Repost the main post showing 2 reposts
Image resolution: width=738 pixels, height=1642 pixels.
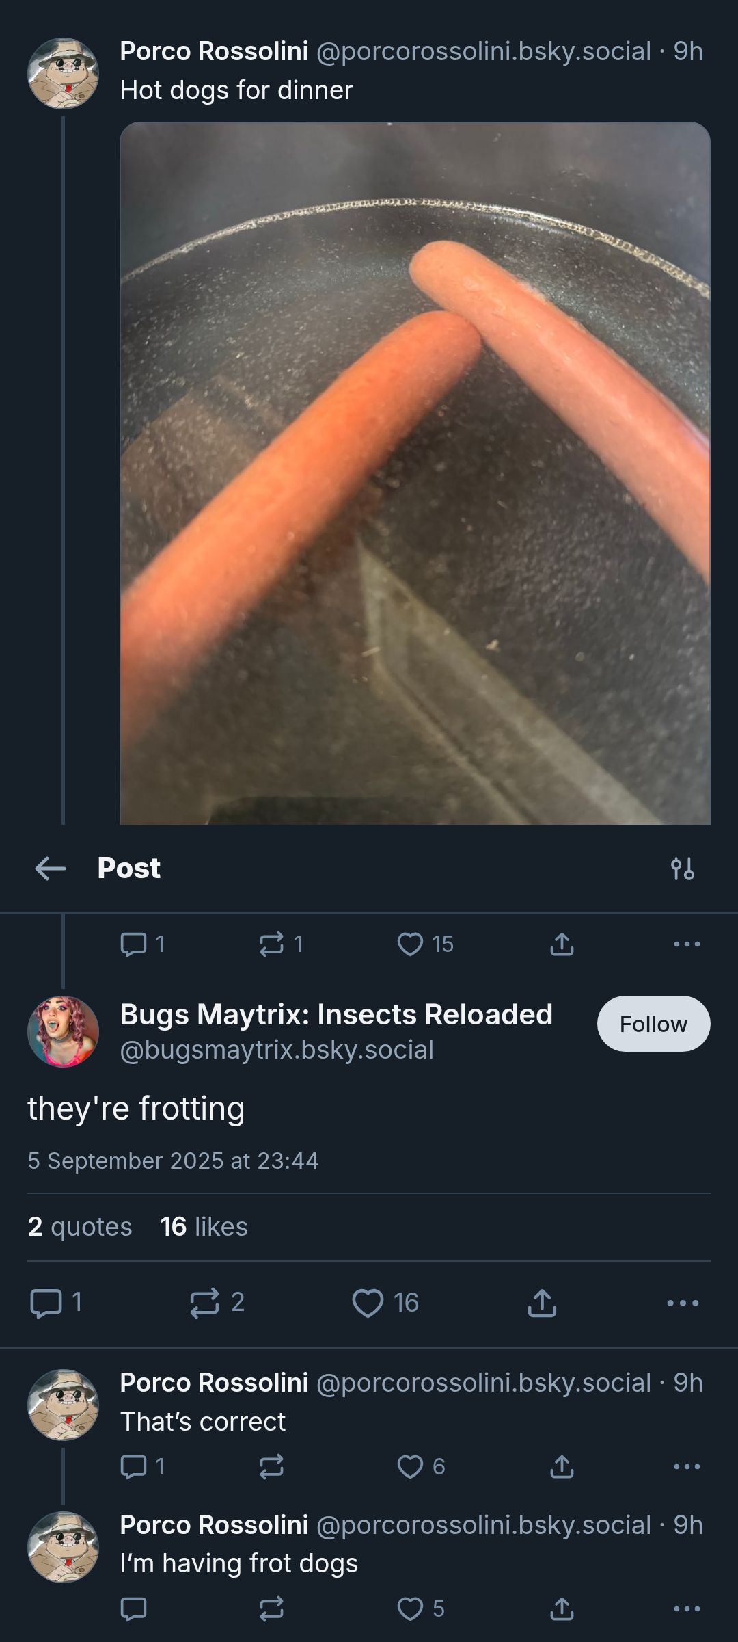point(217,1303)
